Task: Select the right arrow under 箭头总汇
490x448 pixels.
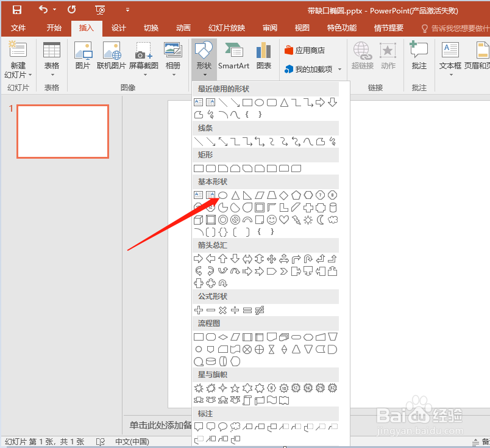Action: point(199,259)
